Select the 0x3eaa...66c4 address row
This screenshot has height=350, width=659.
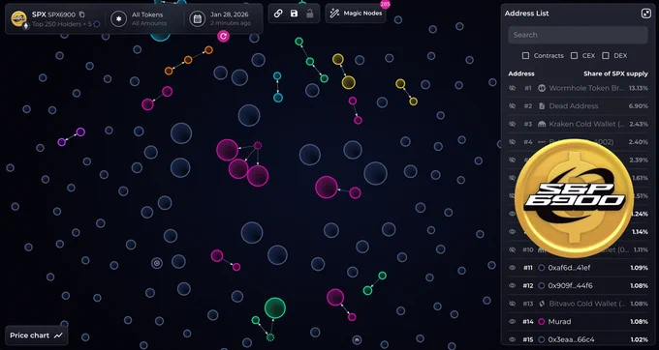578,339
